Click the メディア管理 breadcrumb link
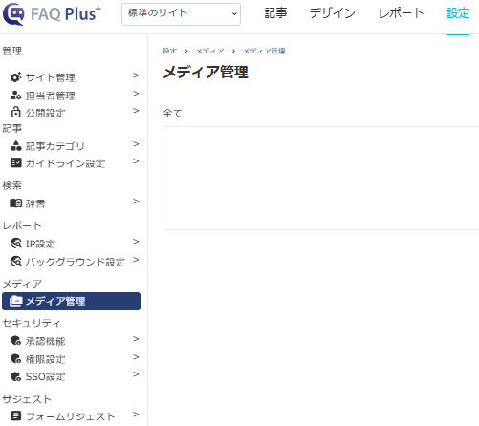This screenshot has width=479, height=426. pos(264,51)
